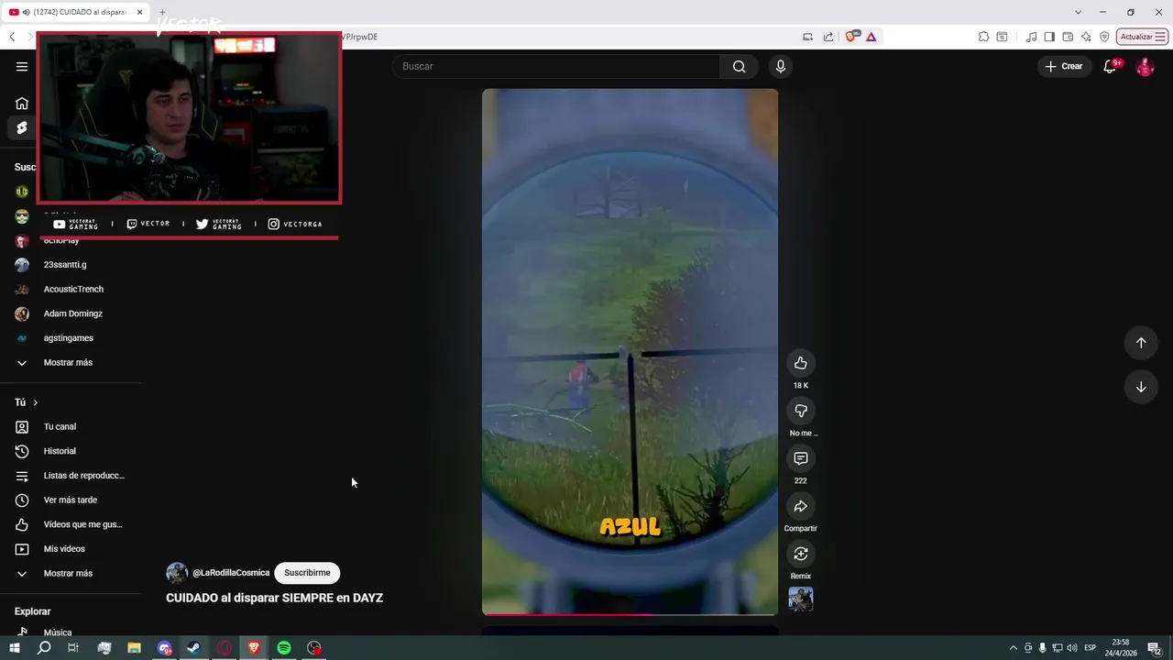Viewport: 1173px width, 660px height.
Task: Like the Short with thumbs up
Action: [801, 363]
